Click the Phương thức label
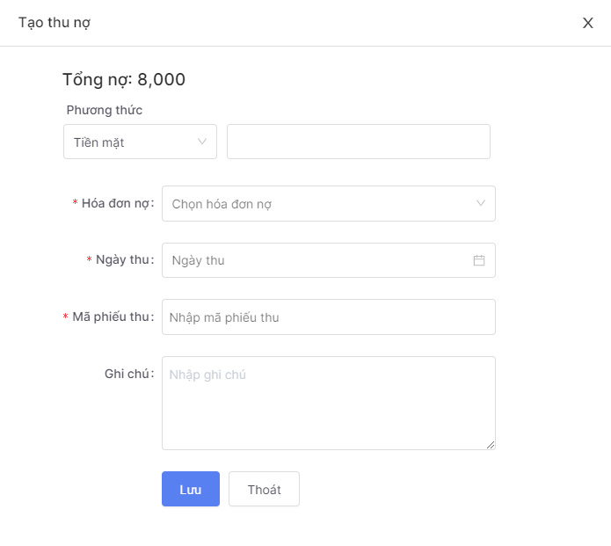Viewport: 611px width, 546px height. (105, 110)
